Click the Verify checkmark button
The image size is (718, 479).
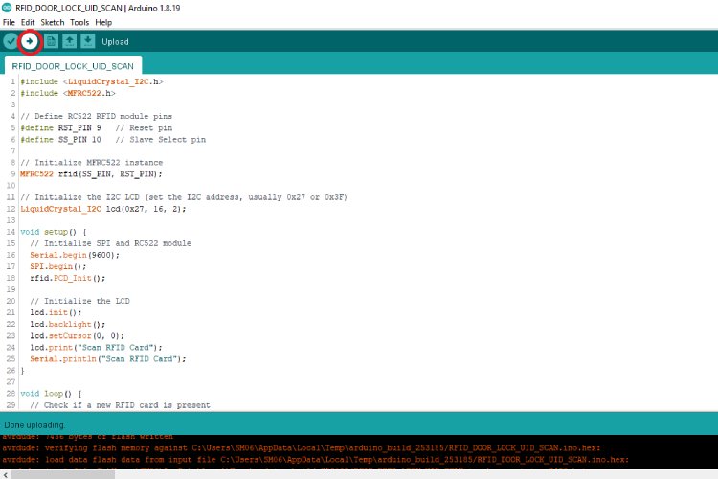(11, 42)
